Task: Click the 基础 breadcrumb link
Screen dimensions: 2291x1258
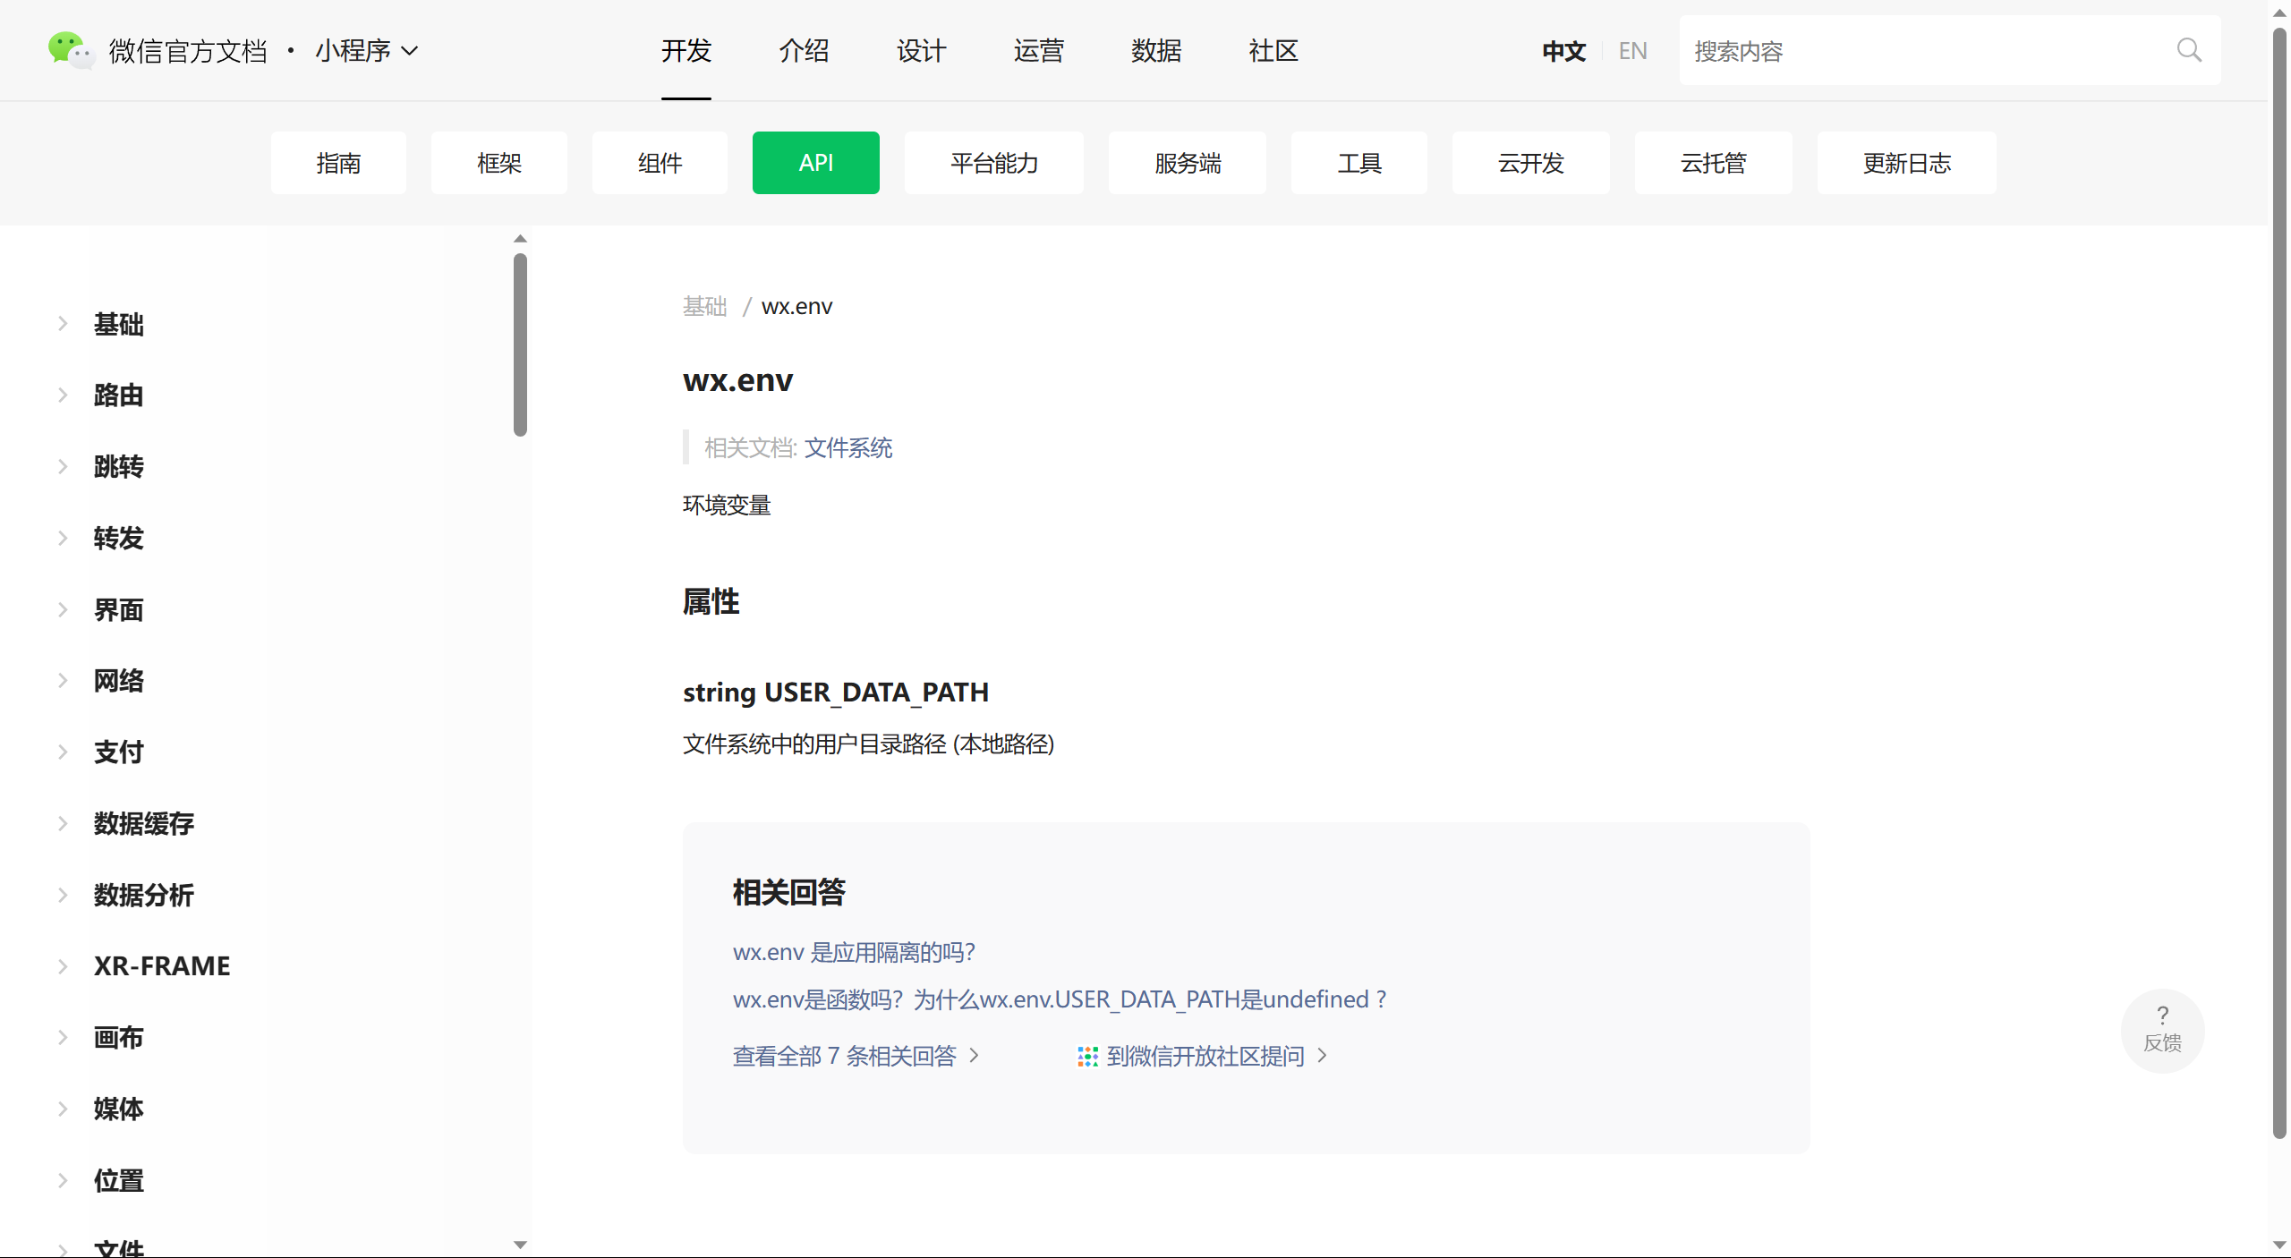Action: (703, 306)
